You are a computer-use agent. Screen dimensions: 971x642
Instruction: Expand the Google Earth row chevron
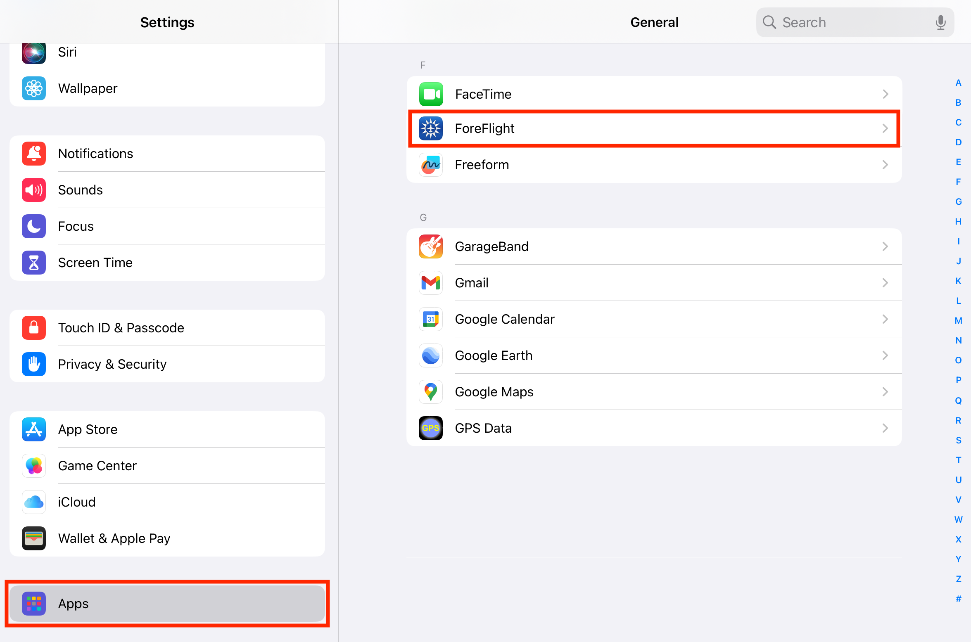[x=885, y=355]
